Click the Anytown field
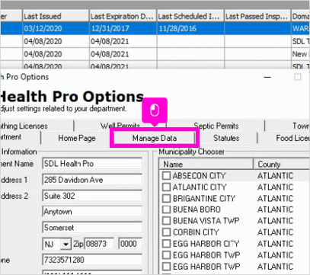Image resolution: width=310 pixels, height=275 pixels. click(x=92, y=212)
